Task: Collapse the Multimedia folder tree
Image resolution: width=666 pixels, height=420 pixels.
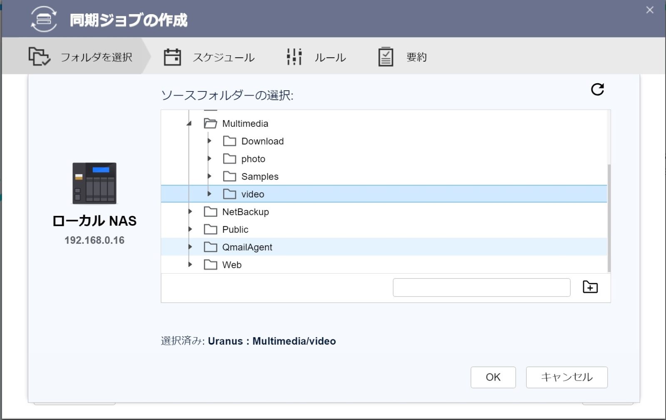Action: click(x=189, y=124)
